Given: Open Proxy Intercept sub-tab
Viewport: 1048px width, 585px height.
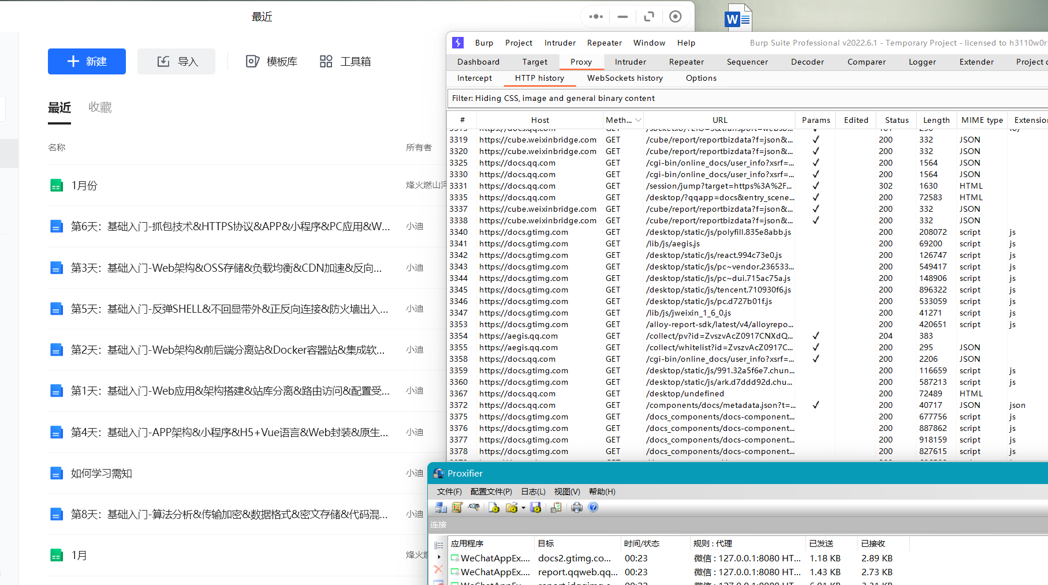Looking at the screenshot, I should 475,78.
